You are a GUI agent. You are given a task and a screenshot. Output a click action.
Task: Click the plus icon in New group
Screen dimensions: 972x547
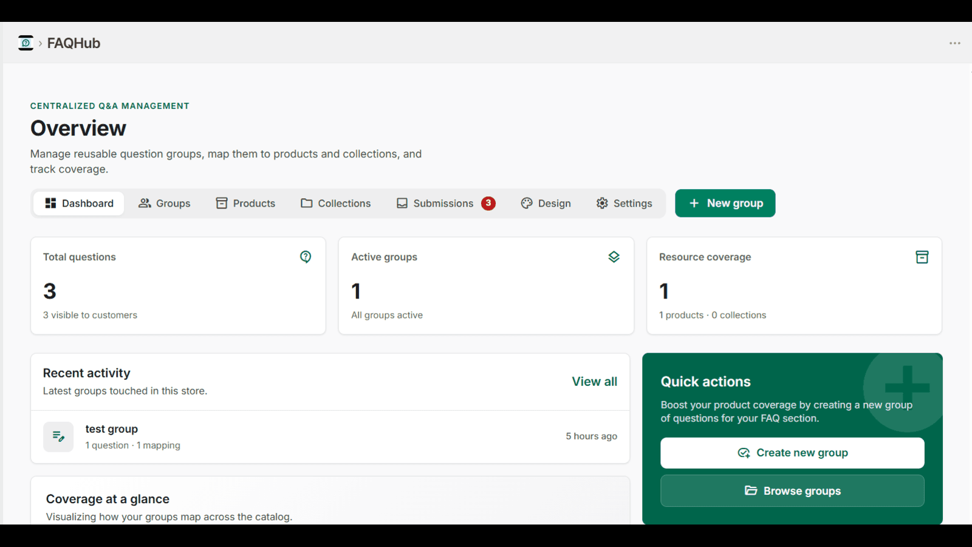pyautogui.click(x=694, y=203)
